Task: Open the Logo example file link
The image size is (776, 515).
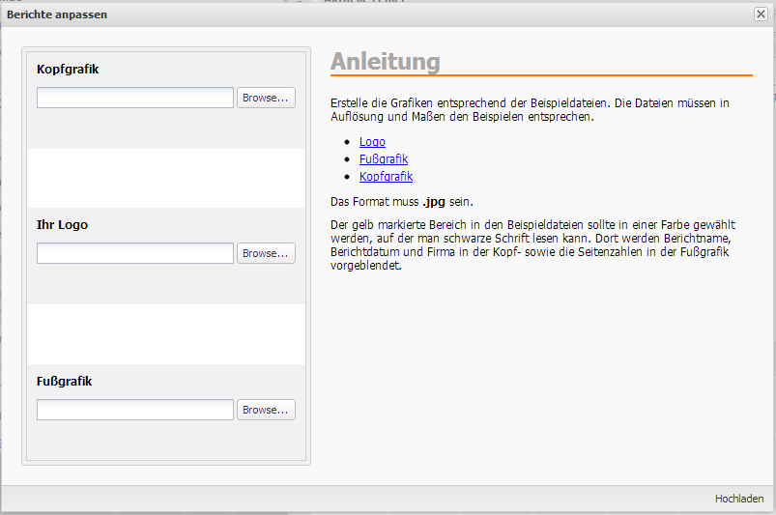Action: click(372, 142)
